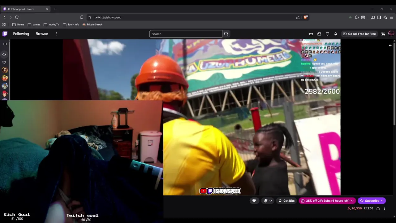Reload the Twitch page
This screenshot has width=396, height=223.
[x=17, y=17]
